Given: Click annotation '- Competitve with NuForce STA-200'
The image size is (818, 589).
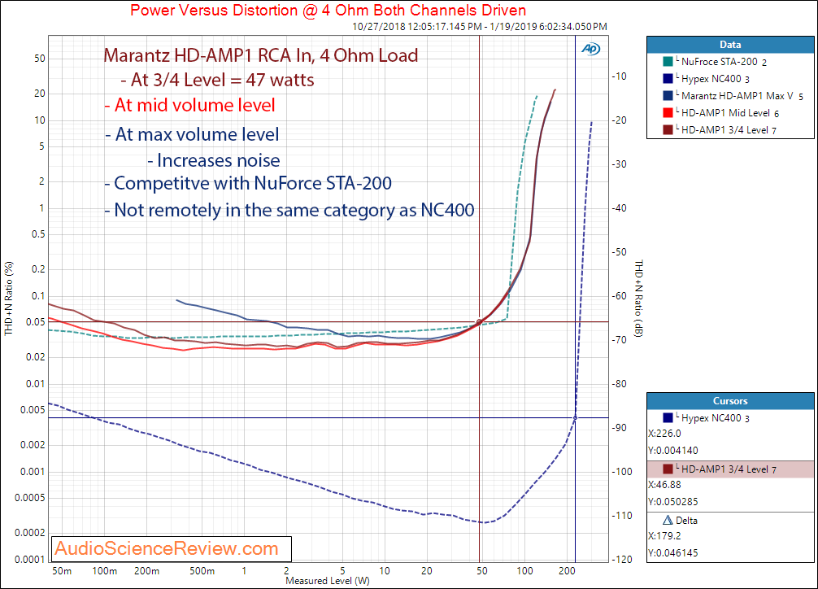Looking at the screenshot, I should (x=248, y=183).
